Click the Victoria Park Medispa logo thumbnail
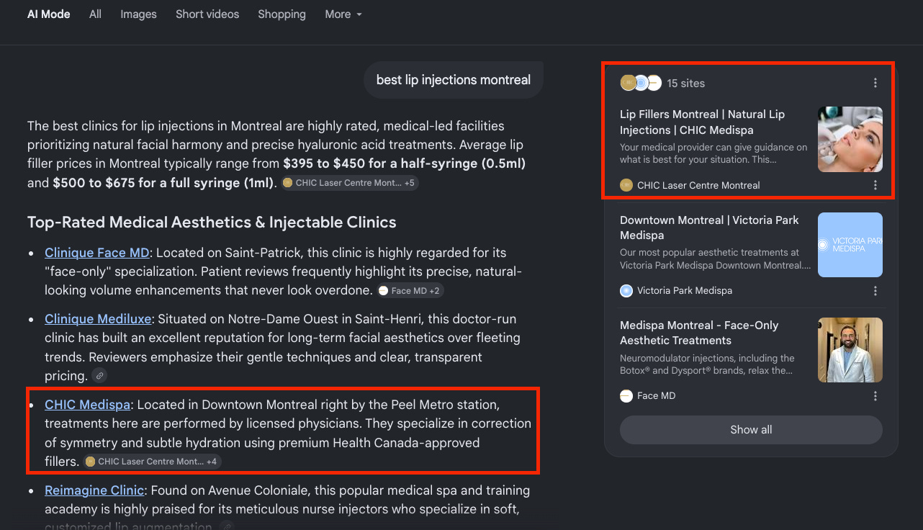The width and height of the screenshot is (923, 530). (x=850, y=245)
